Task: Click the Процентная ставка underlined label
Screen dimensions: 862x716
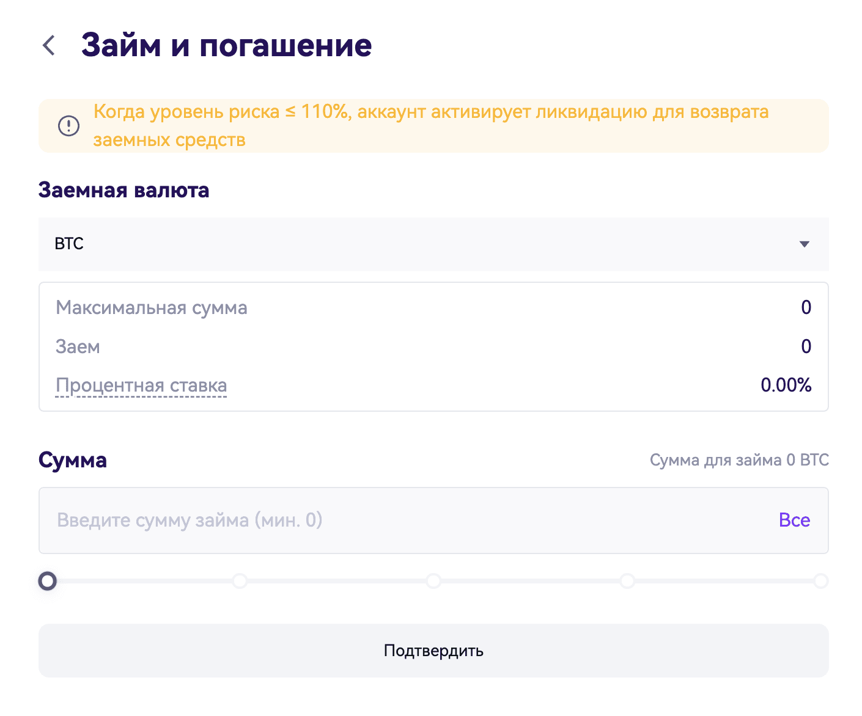Action: pyautogui.click(x=141, y=385)
